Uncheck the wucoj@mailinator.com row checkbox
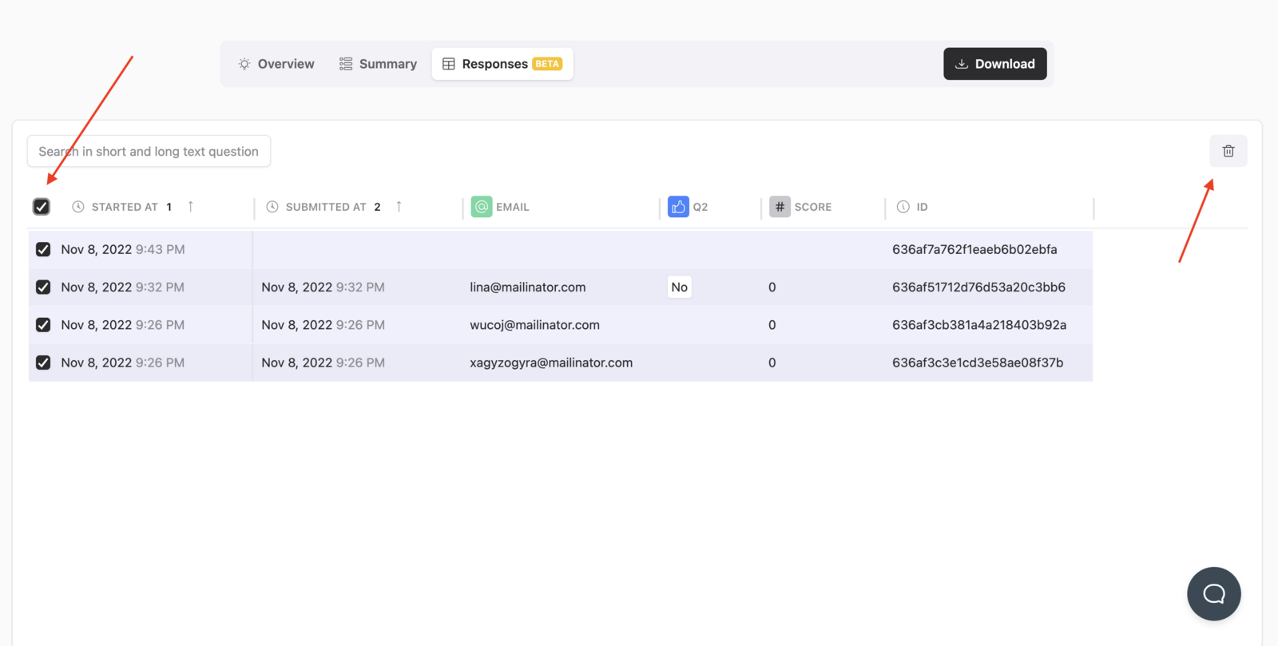 pyautogui.click(x=43, y=325)
